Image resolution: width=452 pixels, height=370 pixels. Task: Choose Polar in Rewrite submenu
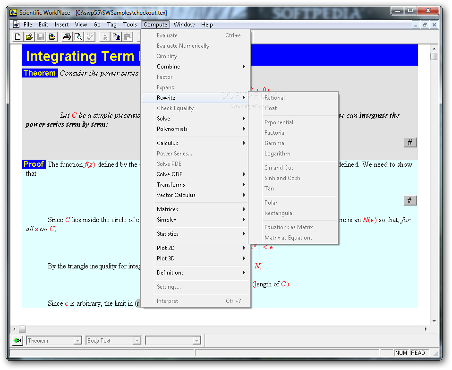[293, 203]
